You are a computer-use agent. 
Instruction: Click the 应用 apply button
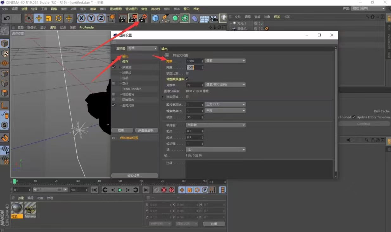[x=214, y=224]
